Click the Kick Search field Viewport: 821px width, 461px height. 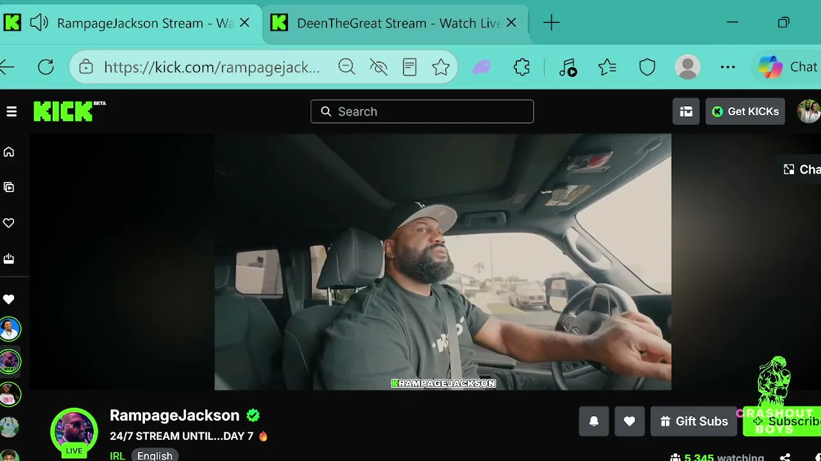422,111
